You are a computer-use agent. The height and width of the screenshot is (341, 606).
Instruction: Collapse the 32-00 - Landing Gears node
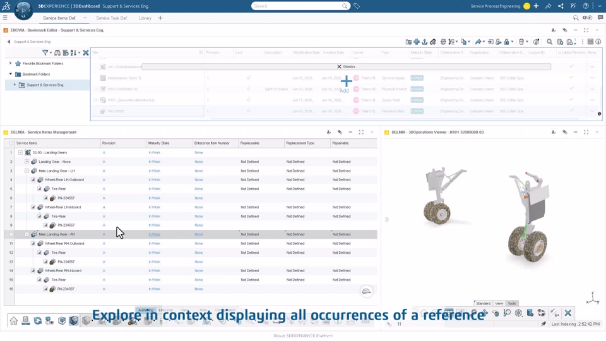pyautogui.click(x=20, y=152)
